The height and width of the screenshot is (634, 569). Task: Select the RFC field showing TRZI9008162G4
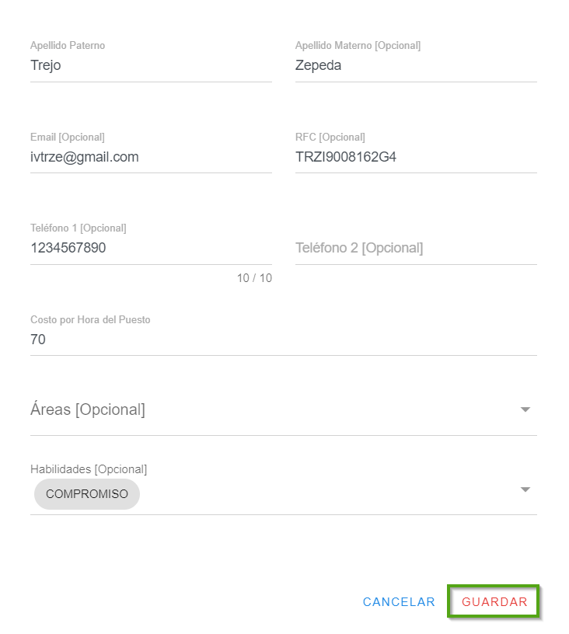click(416, 157)
